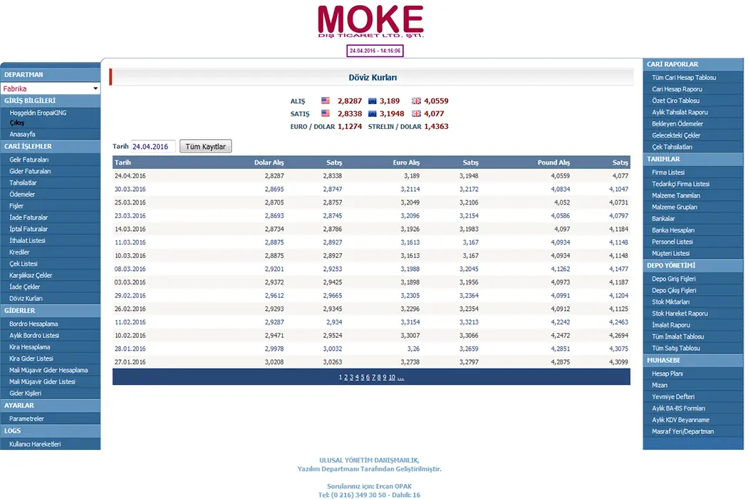The height and width of the screenshot is (499, 748).
Task: Click the US flag in the ALIŞ row
Action: 326,101
